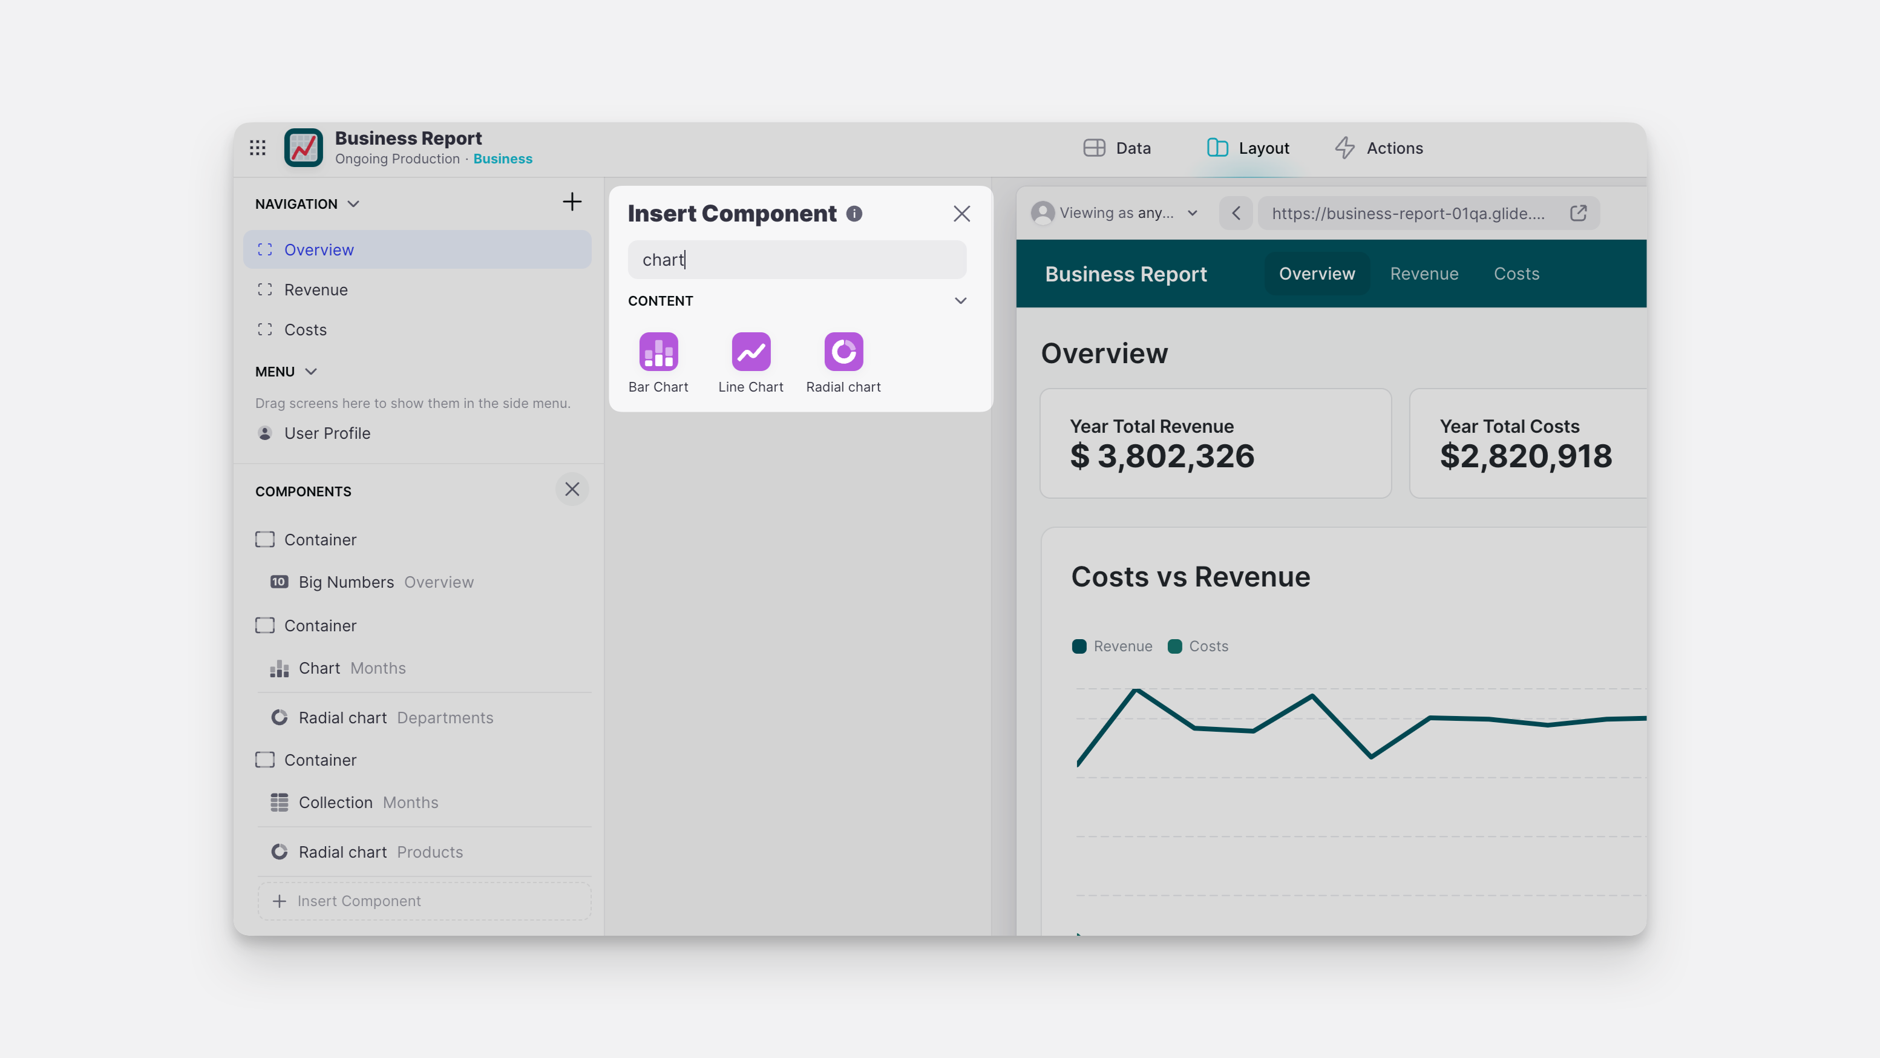The height and width of the screenshot is (1058, 1880).
Task: Collapse the NAVIGATION section
Action: click(355, 204)
